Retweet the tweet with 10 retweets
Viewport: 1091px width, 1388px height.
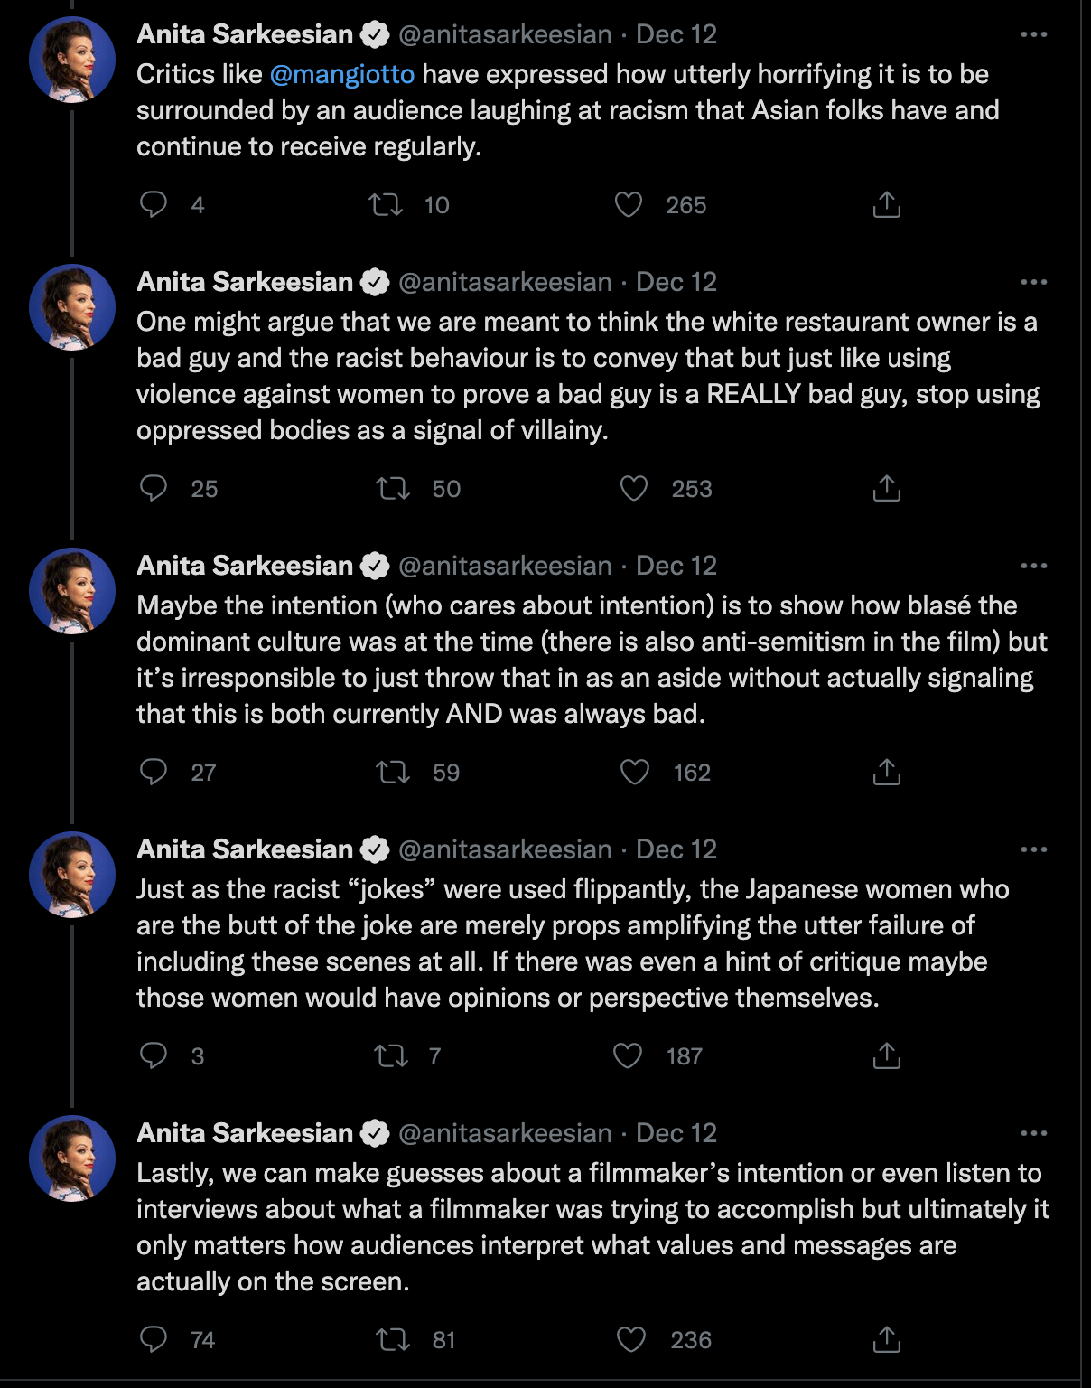(387, 205)
